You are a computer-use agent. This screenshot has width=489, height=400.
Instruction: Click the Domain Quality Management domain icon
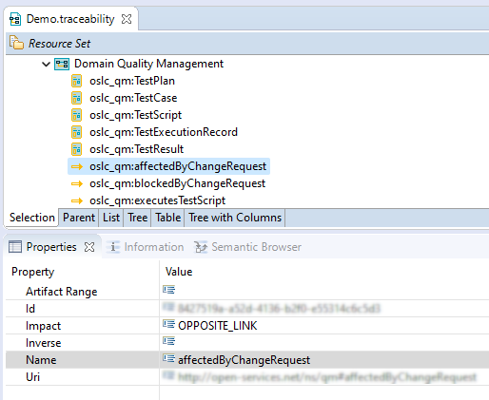click(x=62, y=64)
